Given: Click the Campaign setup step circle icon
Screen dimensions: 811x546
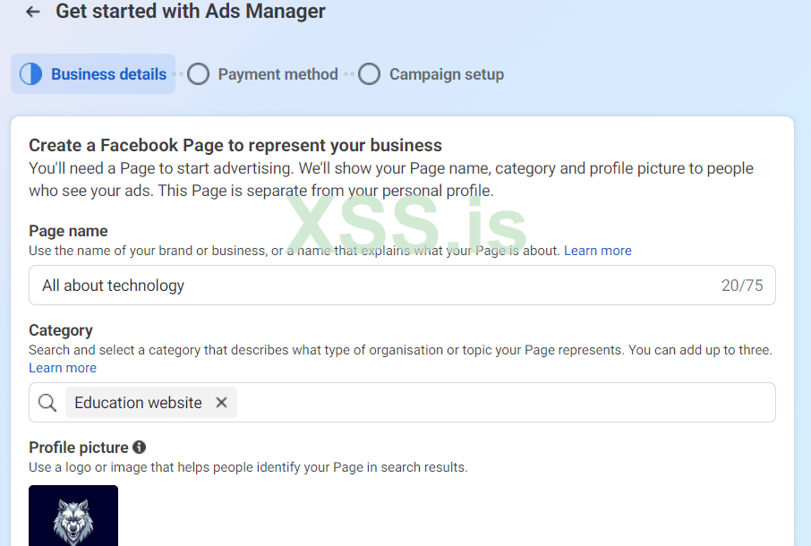Looking at the screenshot, I should tap(369, 74).
